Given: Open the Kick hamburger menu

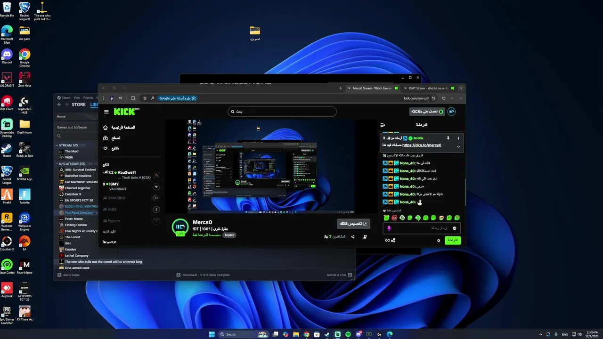Looking at the screenshot, I should coord(106,112).
